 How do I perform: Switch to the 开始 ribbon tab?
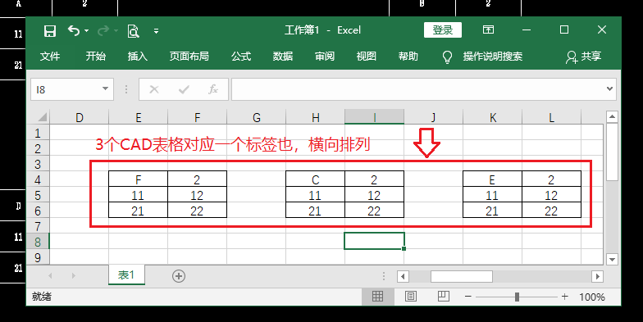(95, 56)
